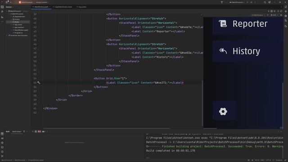288x162 pixels.
Task: Switch to MainWindow.axaml editor tab
Action: 41,7
